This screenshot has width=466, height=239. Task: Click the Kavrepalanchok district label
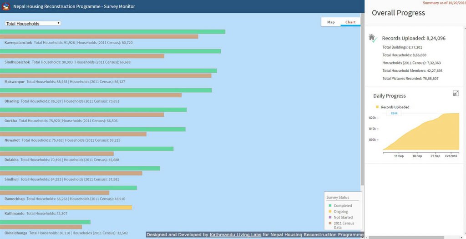point(18,43)
